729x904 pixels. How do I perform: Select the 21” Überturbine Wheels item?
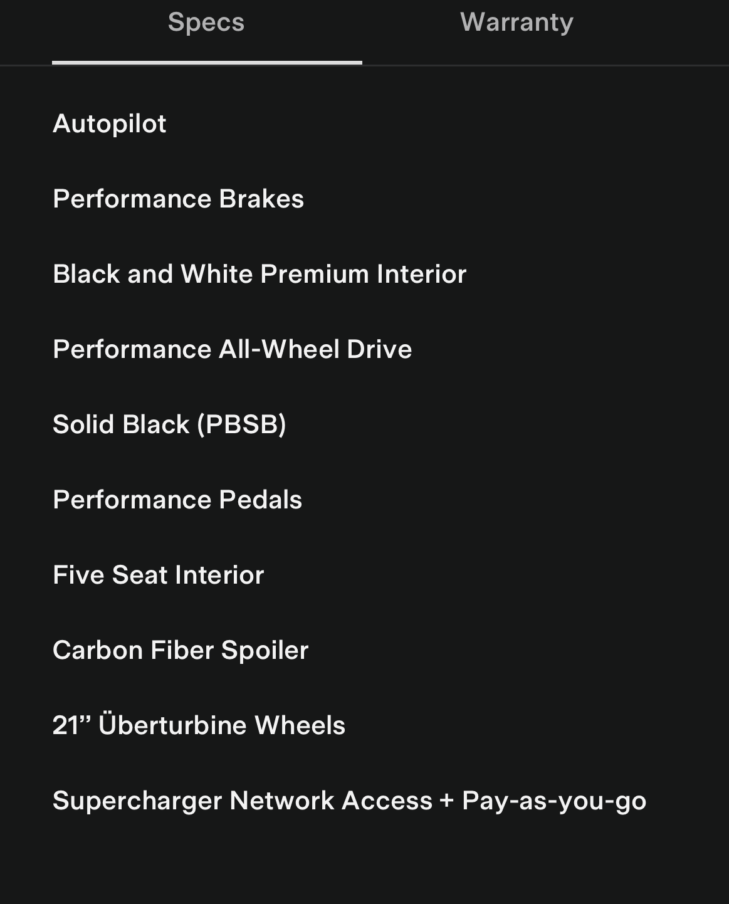point(199,725)
